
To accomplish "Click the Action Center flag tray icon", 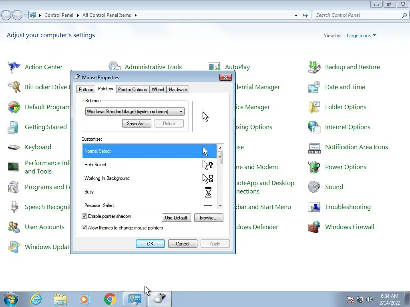I will pos(350,299).
